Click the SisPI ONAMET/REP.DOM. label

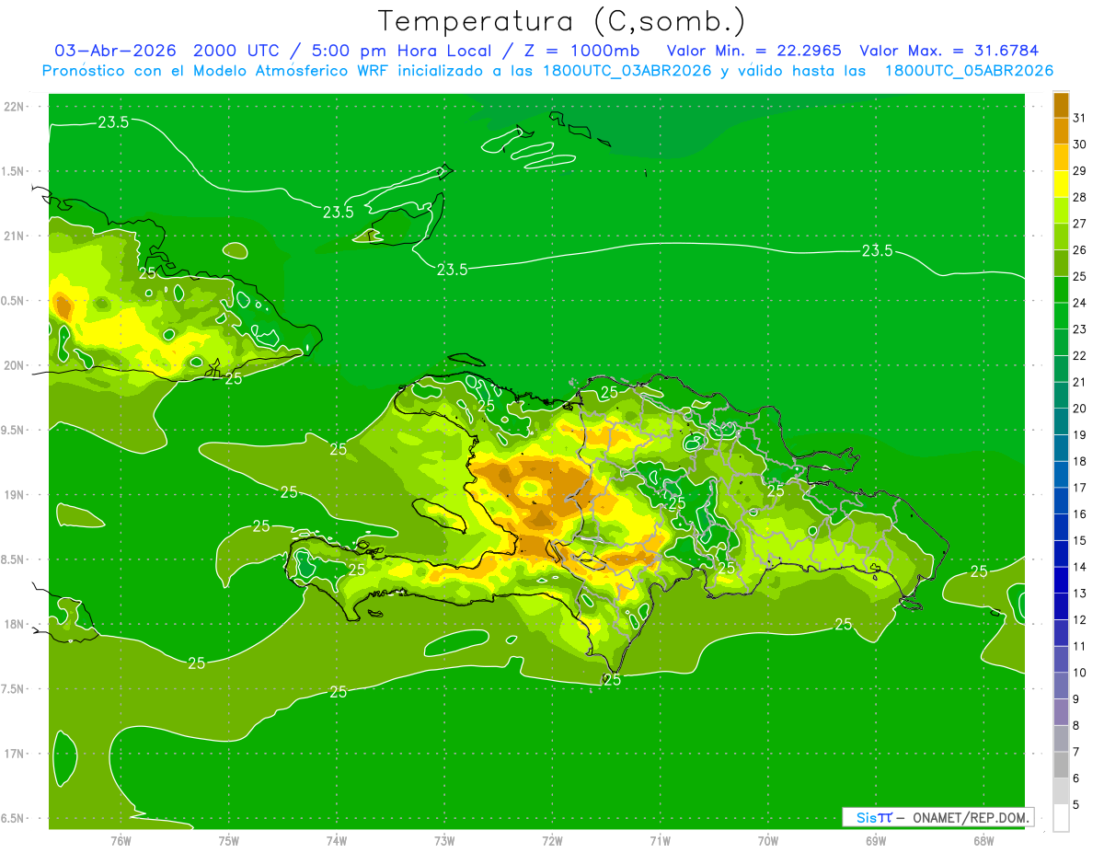[937, 817]
